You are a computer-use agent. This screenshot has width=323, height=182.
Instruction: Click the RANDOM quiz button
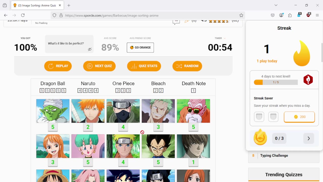tap(187, 66)
